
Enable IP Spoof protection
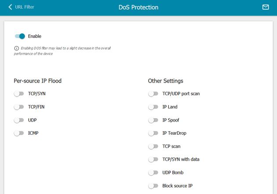pyautogui.click(x=153, y=120)
